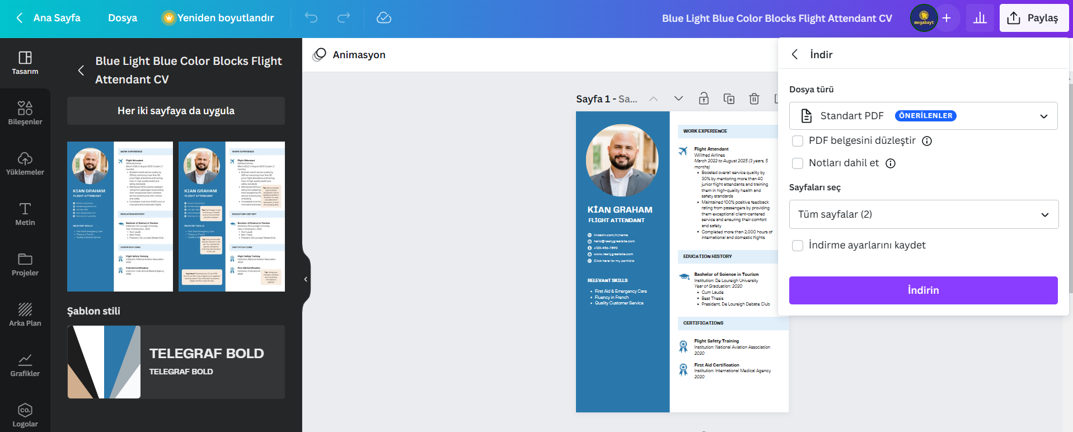Open the analytics bar chart icon
This screenshot has height=432, width=1073.
point(980,18)
